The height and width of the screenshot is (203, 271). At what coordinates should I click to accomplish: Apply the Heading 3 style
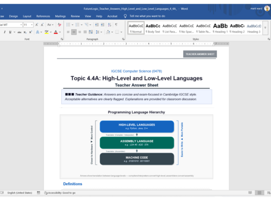254,28
